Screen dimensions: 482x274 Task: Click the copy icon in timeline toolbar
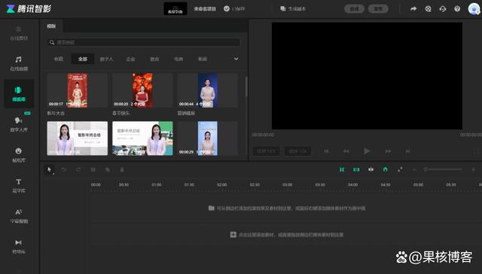point(108,169)
